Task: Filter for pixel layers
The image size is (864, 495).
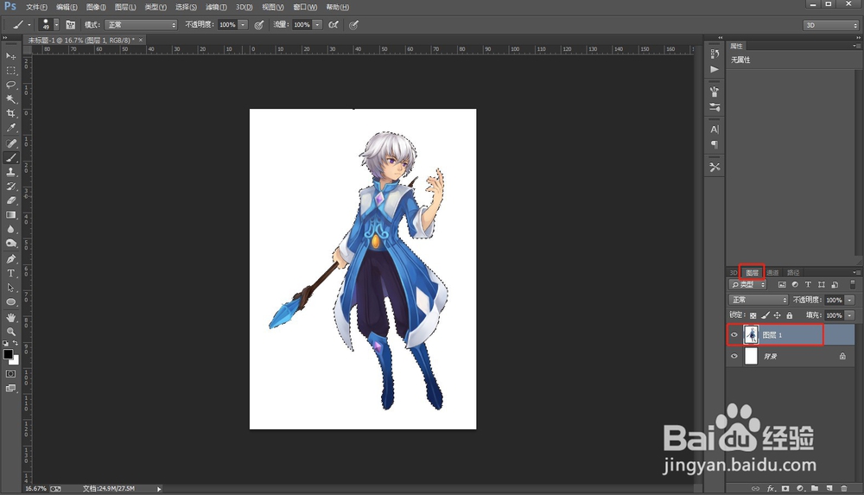Action: (x=782, y=284)
